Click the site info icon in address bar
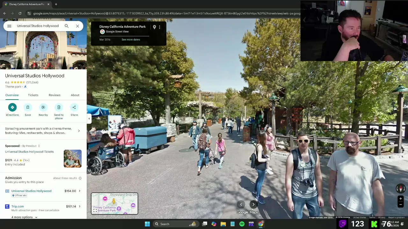The height and width of the screenshot is (229, 408). pyautogui.click(x=29, y=13)
